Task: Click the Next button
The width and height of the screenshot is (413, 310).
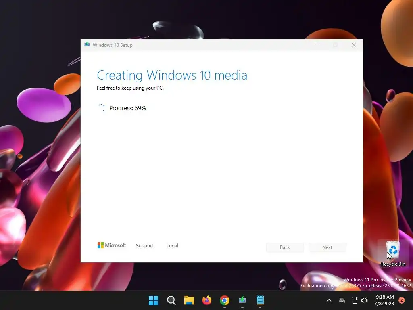Action: pyautogui.click(x=327, y=247)
